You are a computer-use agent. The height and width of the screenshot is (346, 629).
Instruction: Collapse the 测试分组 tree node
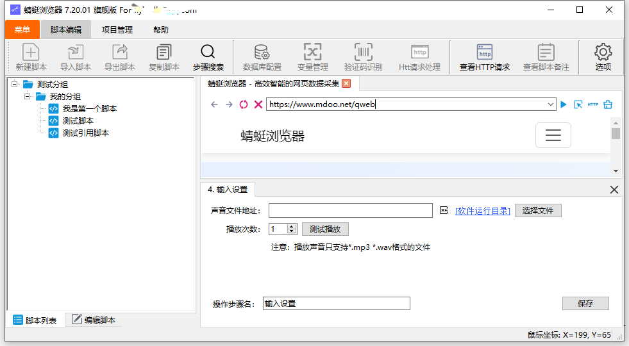(15, 84)
